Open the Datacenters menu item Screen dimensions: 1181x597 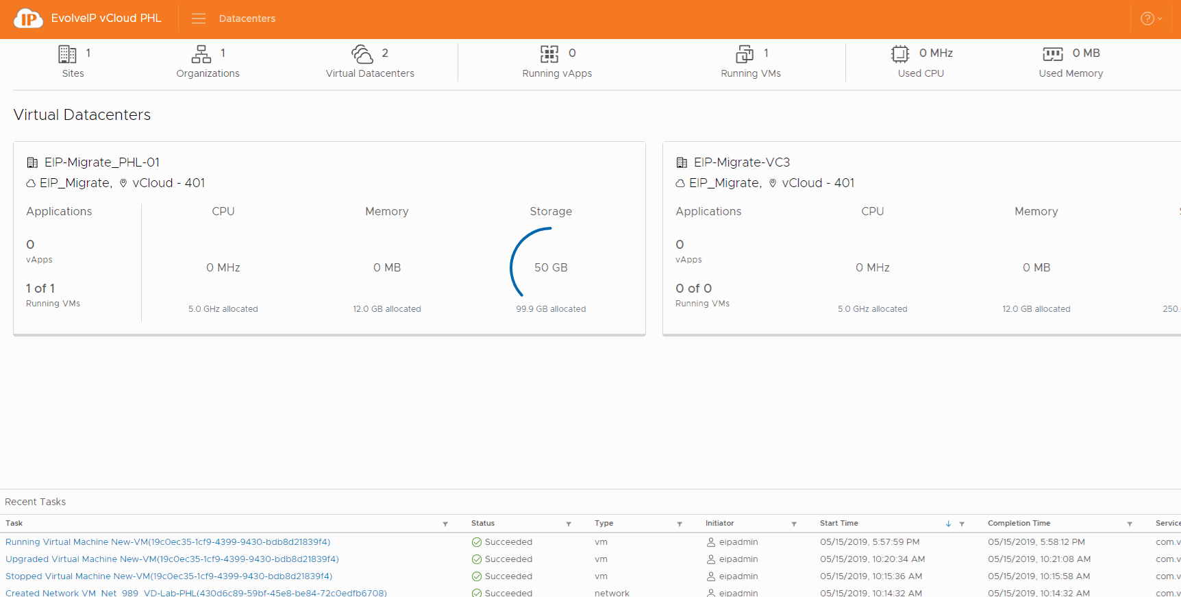[x=247, y=19]
